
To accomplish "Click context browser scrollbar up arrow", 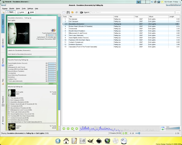I will (59, 16).
